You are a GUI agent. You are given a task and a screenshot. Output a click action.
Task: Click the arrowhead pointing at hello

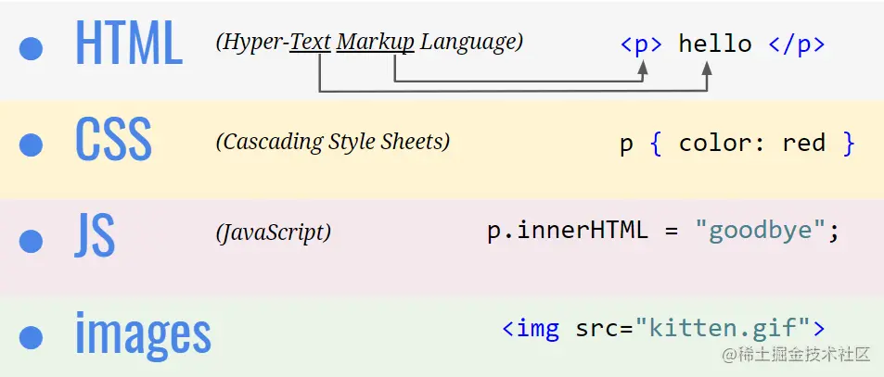pos(707,70)
